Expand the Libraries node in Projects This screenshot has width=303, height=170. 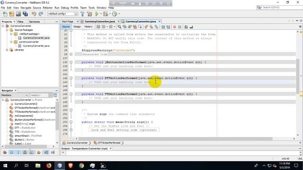click(7, 50)
